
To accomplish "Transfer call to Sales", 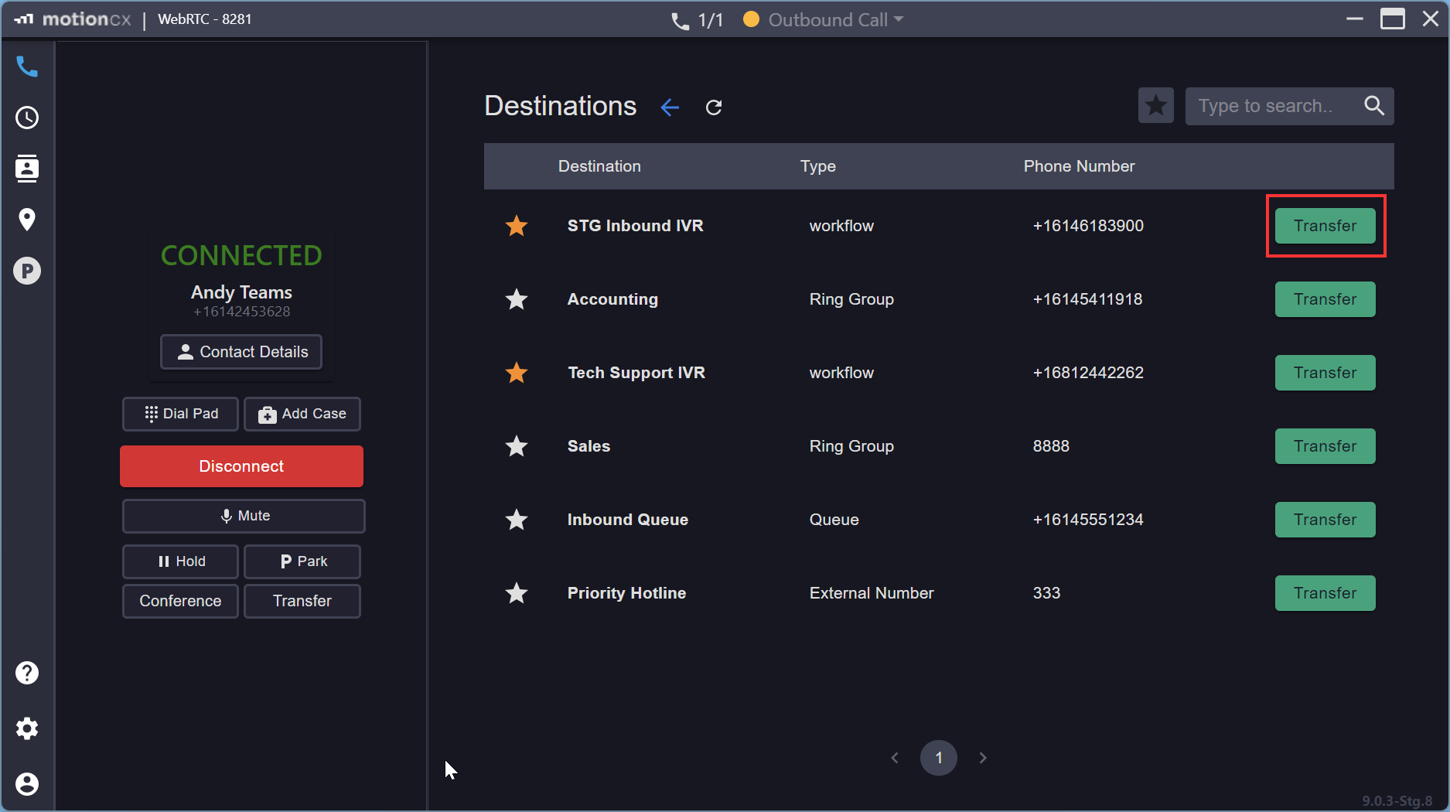I will coord(1325,446).
